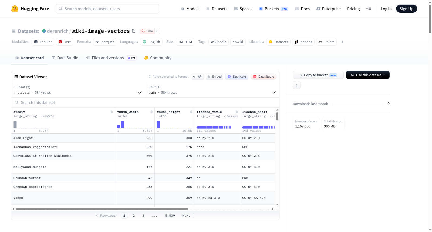Click the Log In link
The image size is (432, 232).
[x=386, y=9]
